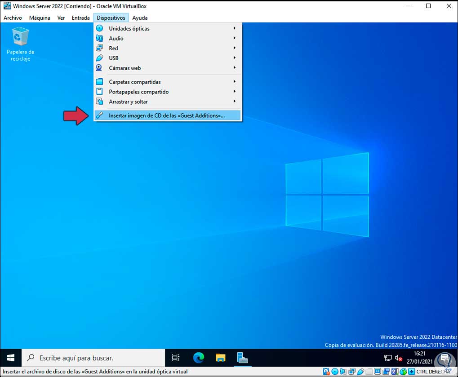The image size is (458, 377).
Task: Expand the Audio submenu arrow
Action: (234, 38)
